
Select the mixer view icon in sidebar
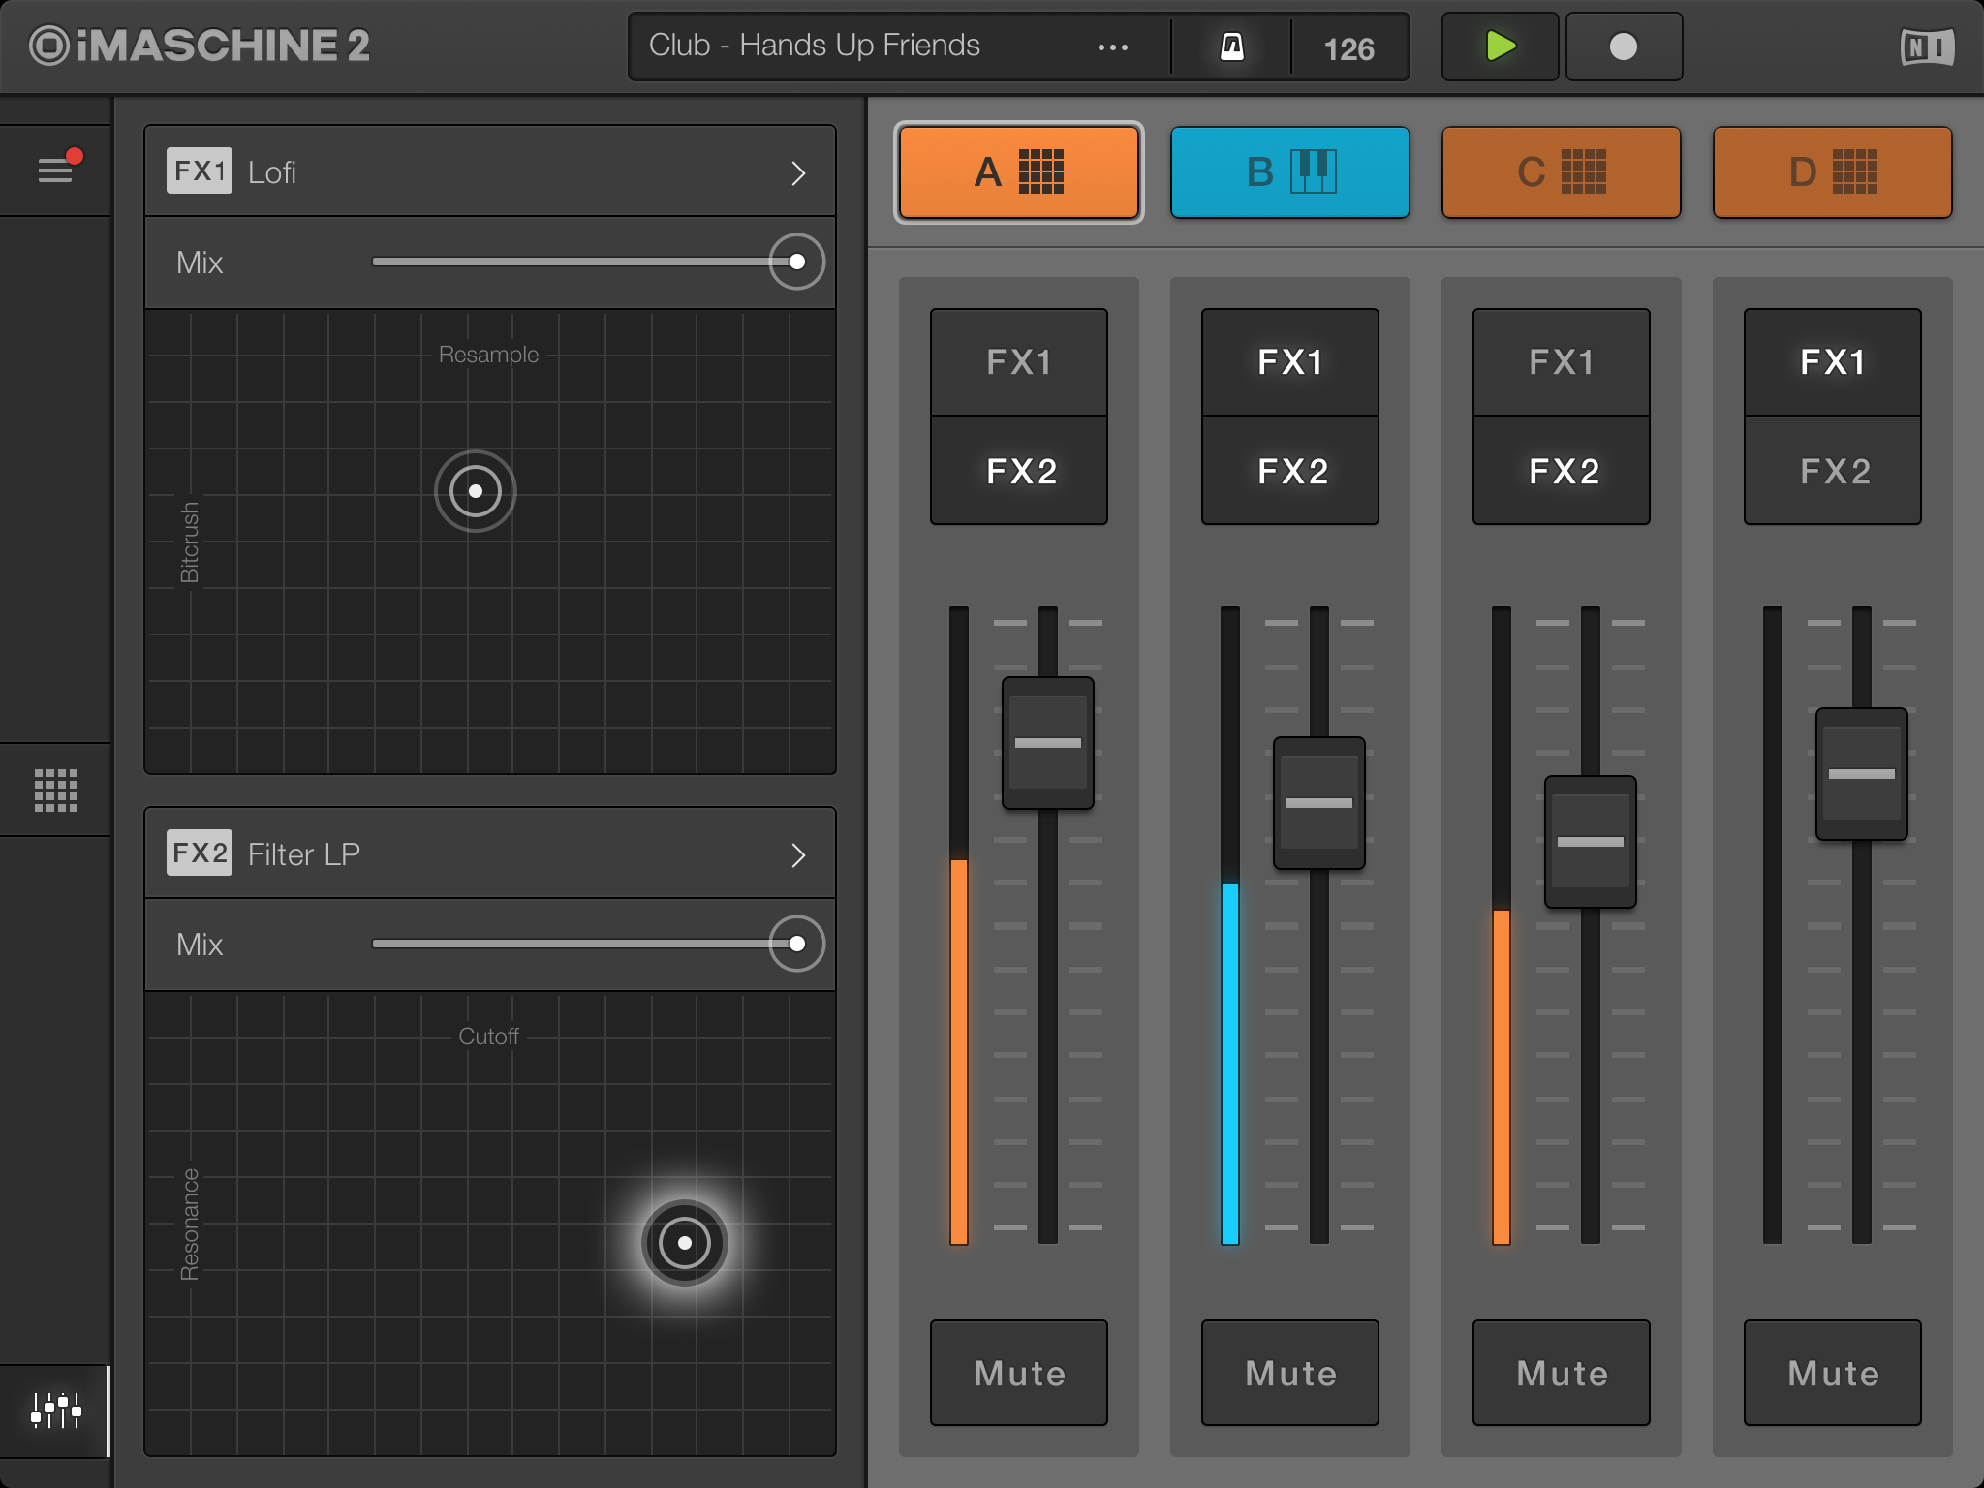tap(56, 1410)
